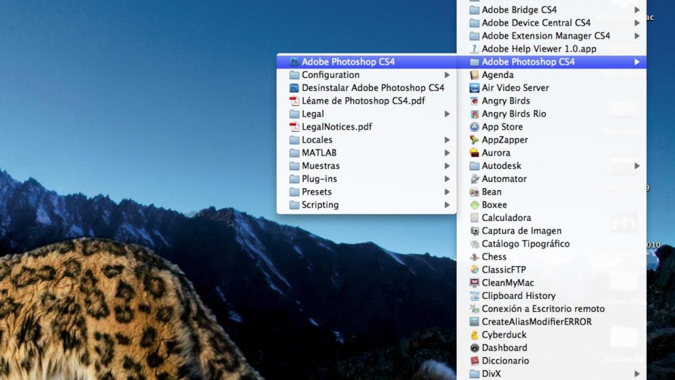Click the Air Video Server icon

pos(474,88)
